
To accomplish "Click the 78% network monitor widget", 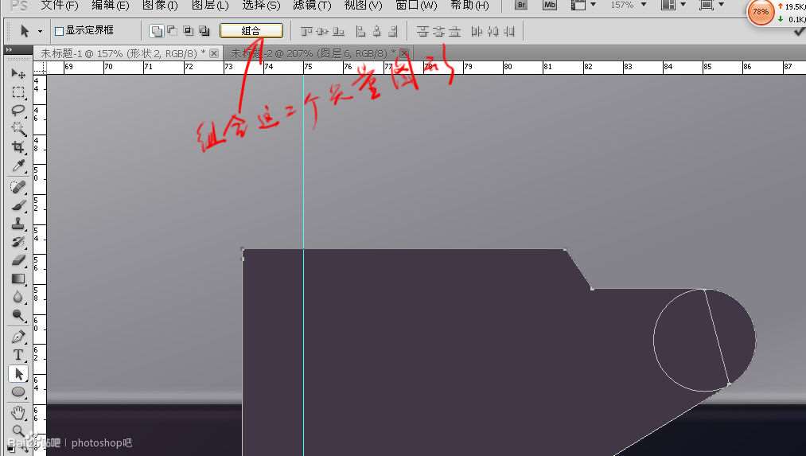I will pos(761,11).
